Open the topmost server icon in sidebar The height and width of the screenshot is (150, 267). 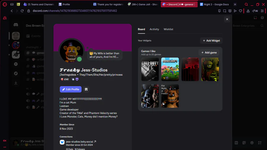point(16,36)
